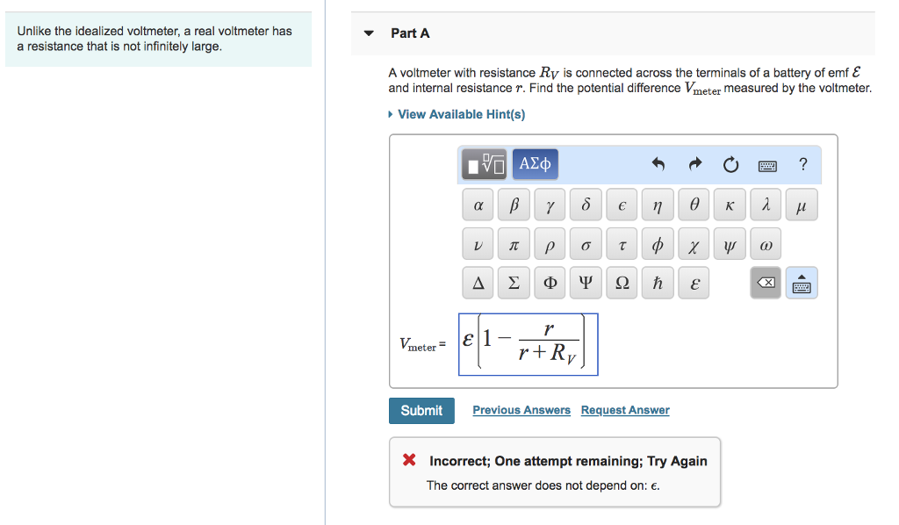
Task: Open Previous Answers link
Action: (x=521, y=410)
